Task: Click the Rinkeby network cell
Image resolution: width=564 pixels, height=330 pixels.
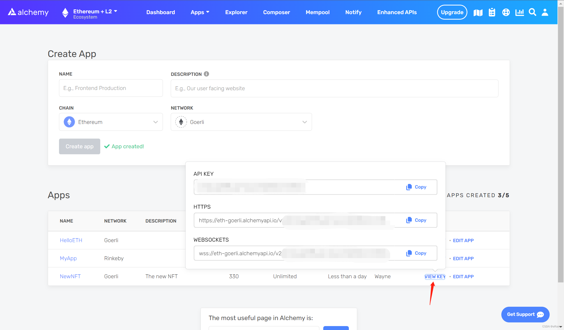Action: click(x=114, y=258)
